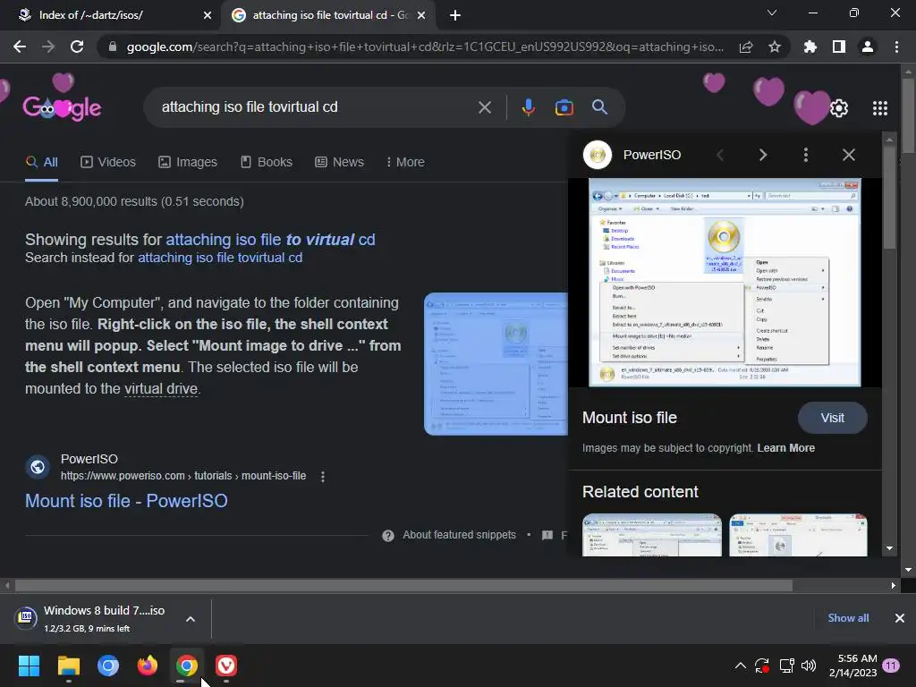Screen dimensions: 916x687
Task: Open Google quick settings gear
Action: click(839, 108)
